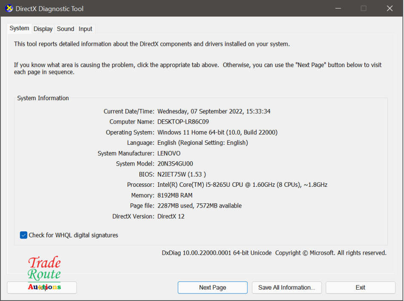The height and width of the screenshot is (301, 404).
Task: Click the button below the Trade Route logo
Action: (42, 287)
